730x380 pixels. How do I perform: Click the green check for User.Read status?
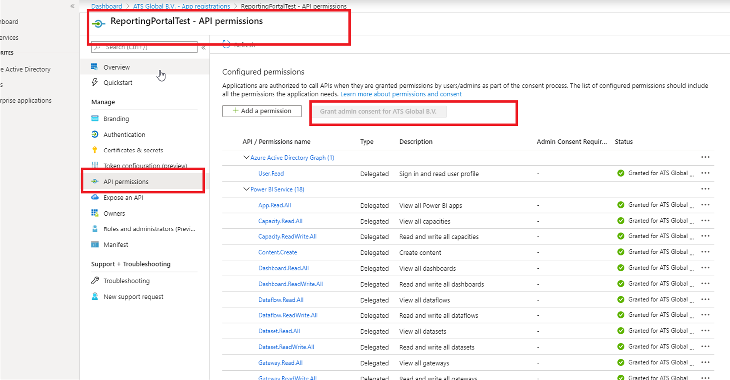point(621,173)
